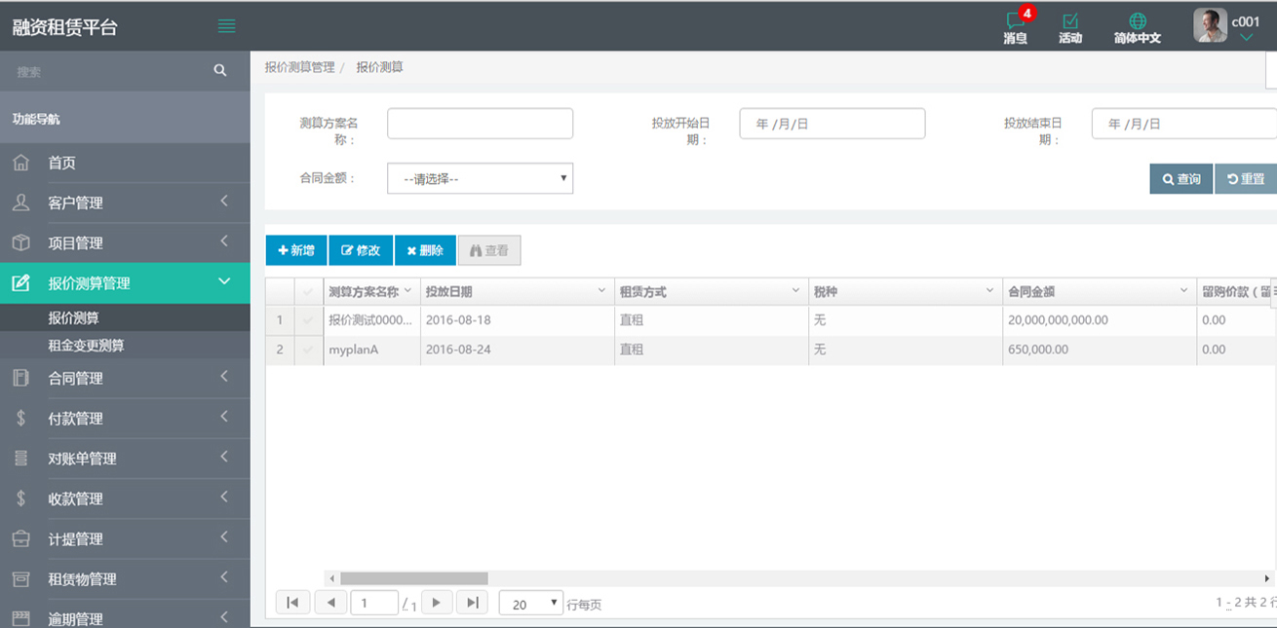
Task: Click the scrollbar right arrow
Action: (x=1267, y=578)
